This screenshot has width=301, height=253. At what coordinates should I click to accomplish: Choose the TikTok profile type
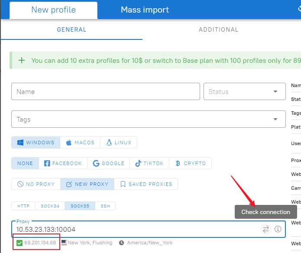[149, 163]
